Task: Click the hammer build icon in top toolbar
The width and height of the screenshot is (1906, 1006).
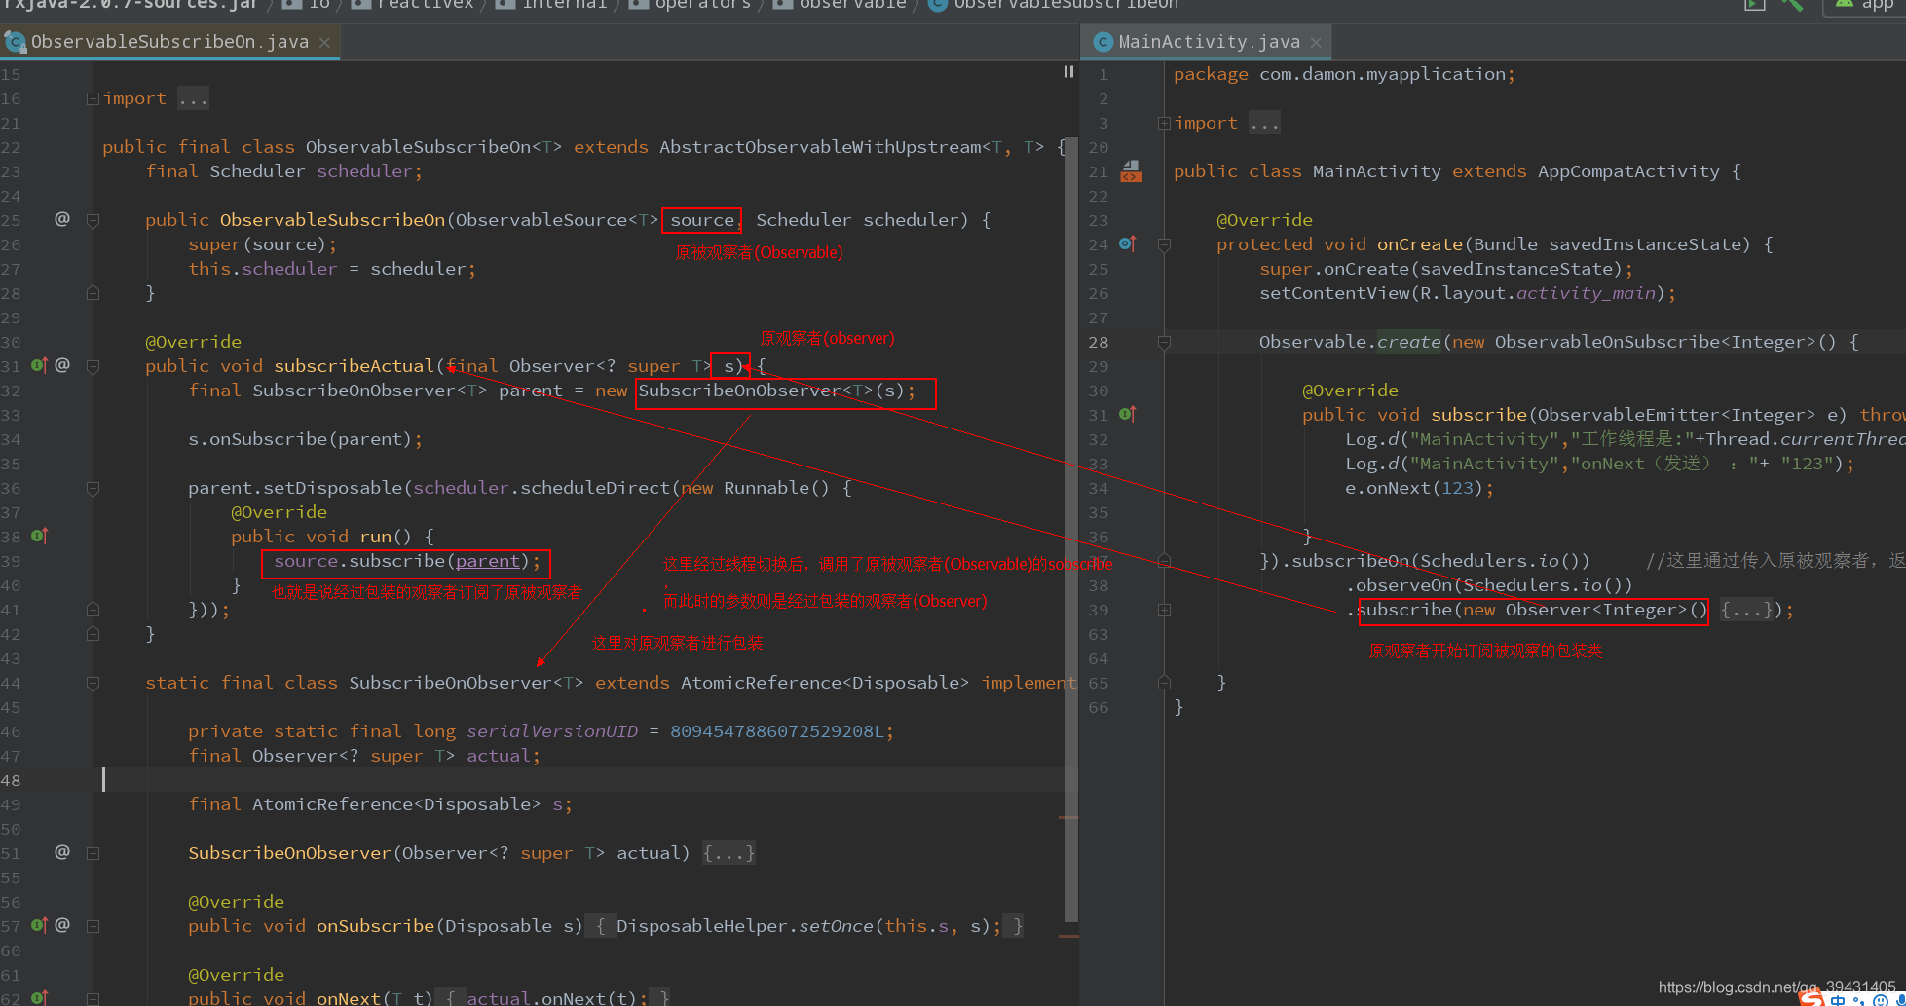Action: (x=1792, y=5)
